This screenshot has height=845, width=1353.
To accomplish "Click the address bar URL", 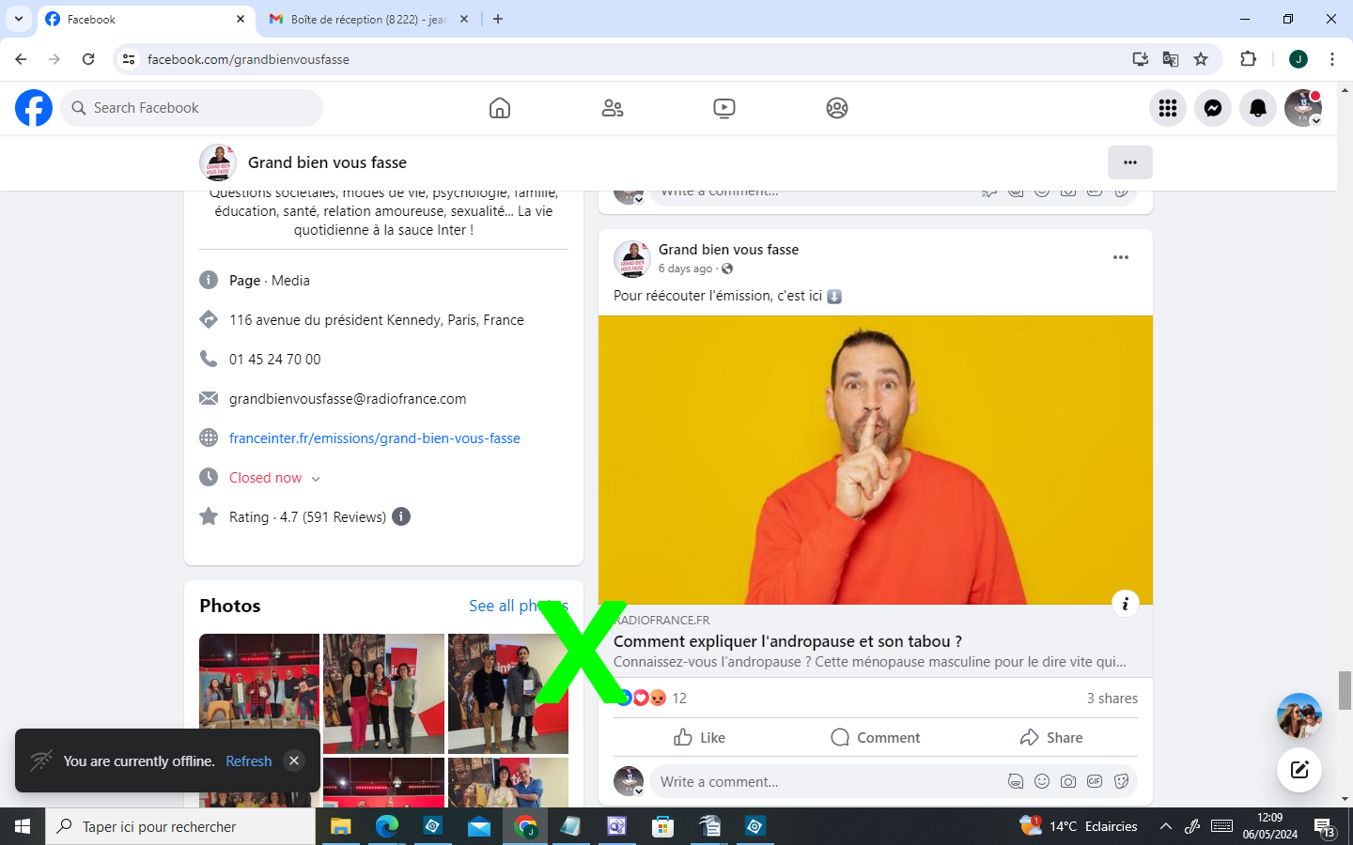I will [248, 59].
